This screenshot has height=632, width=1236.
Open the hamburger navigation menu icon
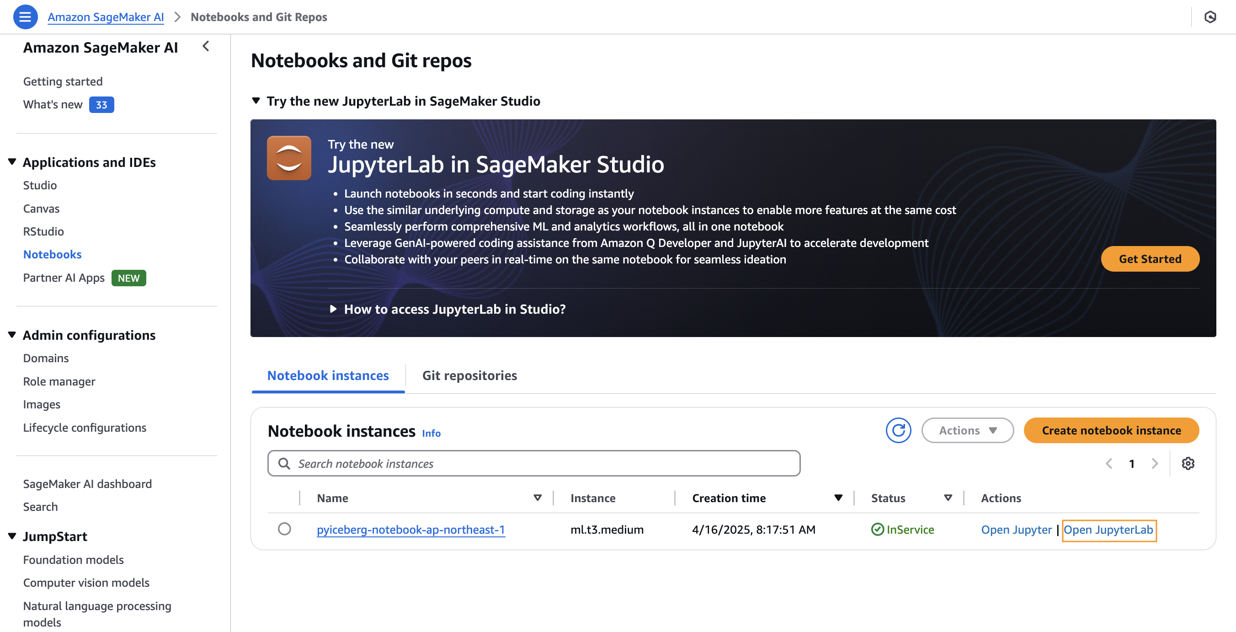tap(25, 17)
